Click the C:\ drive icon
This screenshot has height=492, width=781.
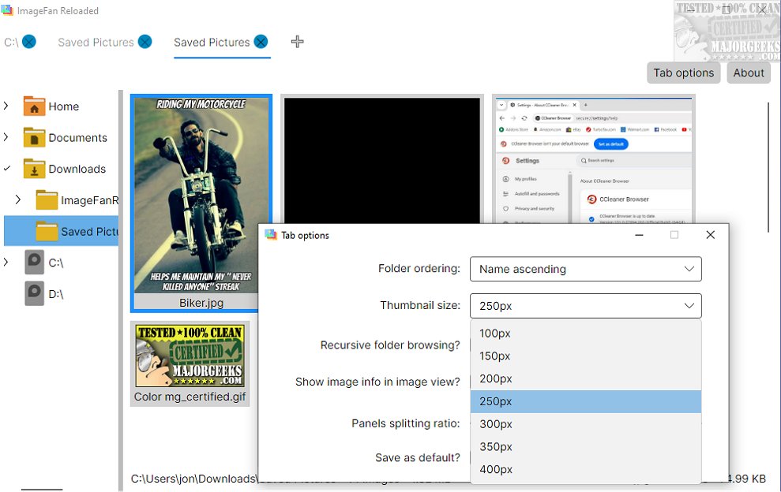pos(35,263)
